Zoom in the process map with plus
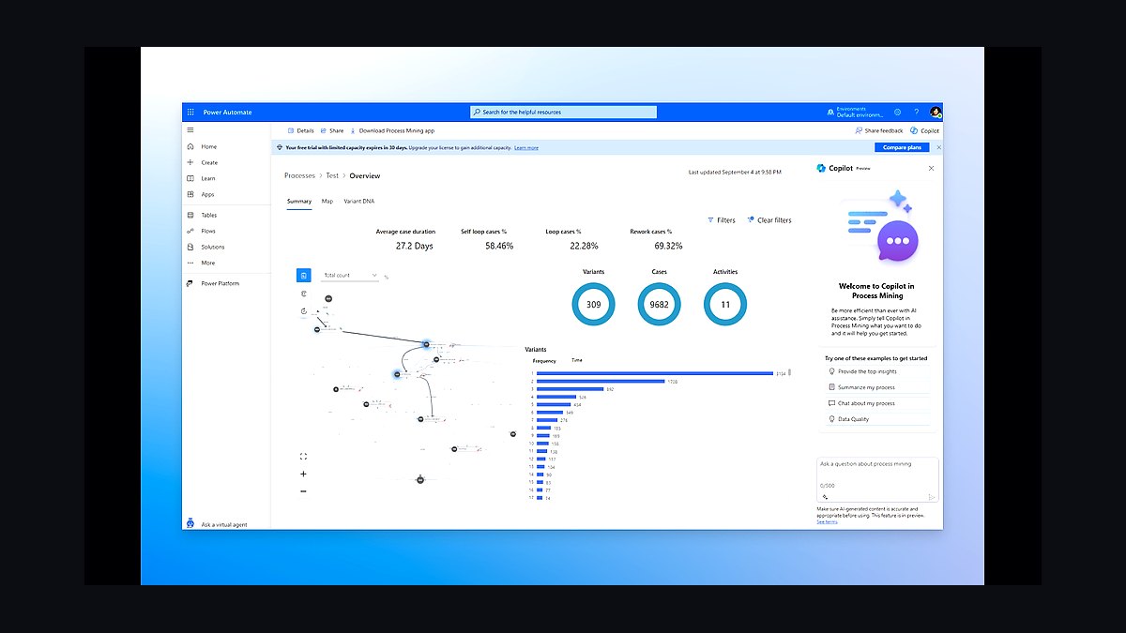Viewport: 1126px width, 633px height. [x=303, y=475]
